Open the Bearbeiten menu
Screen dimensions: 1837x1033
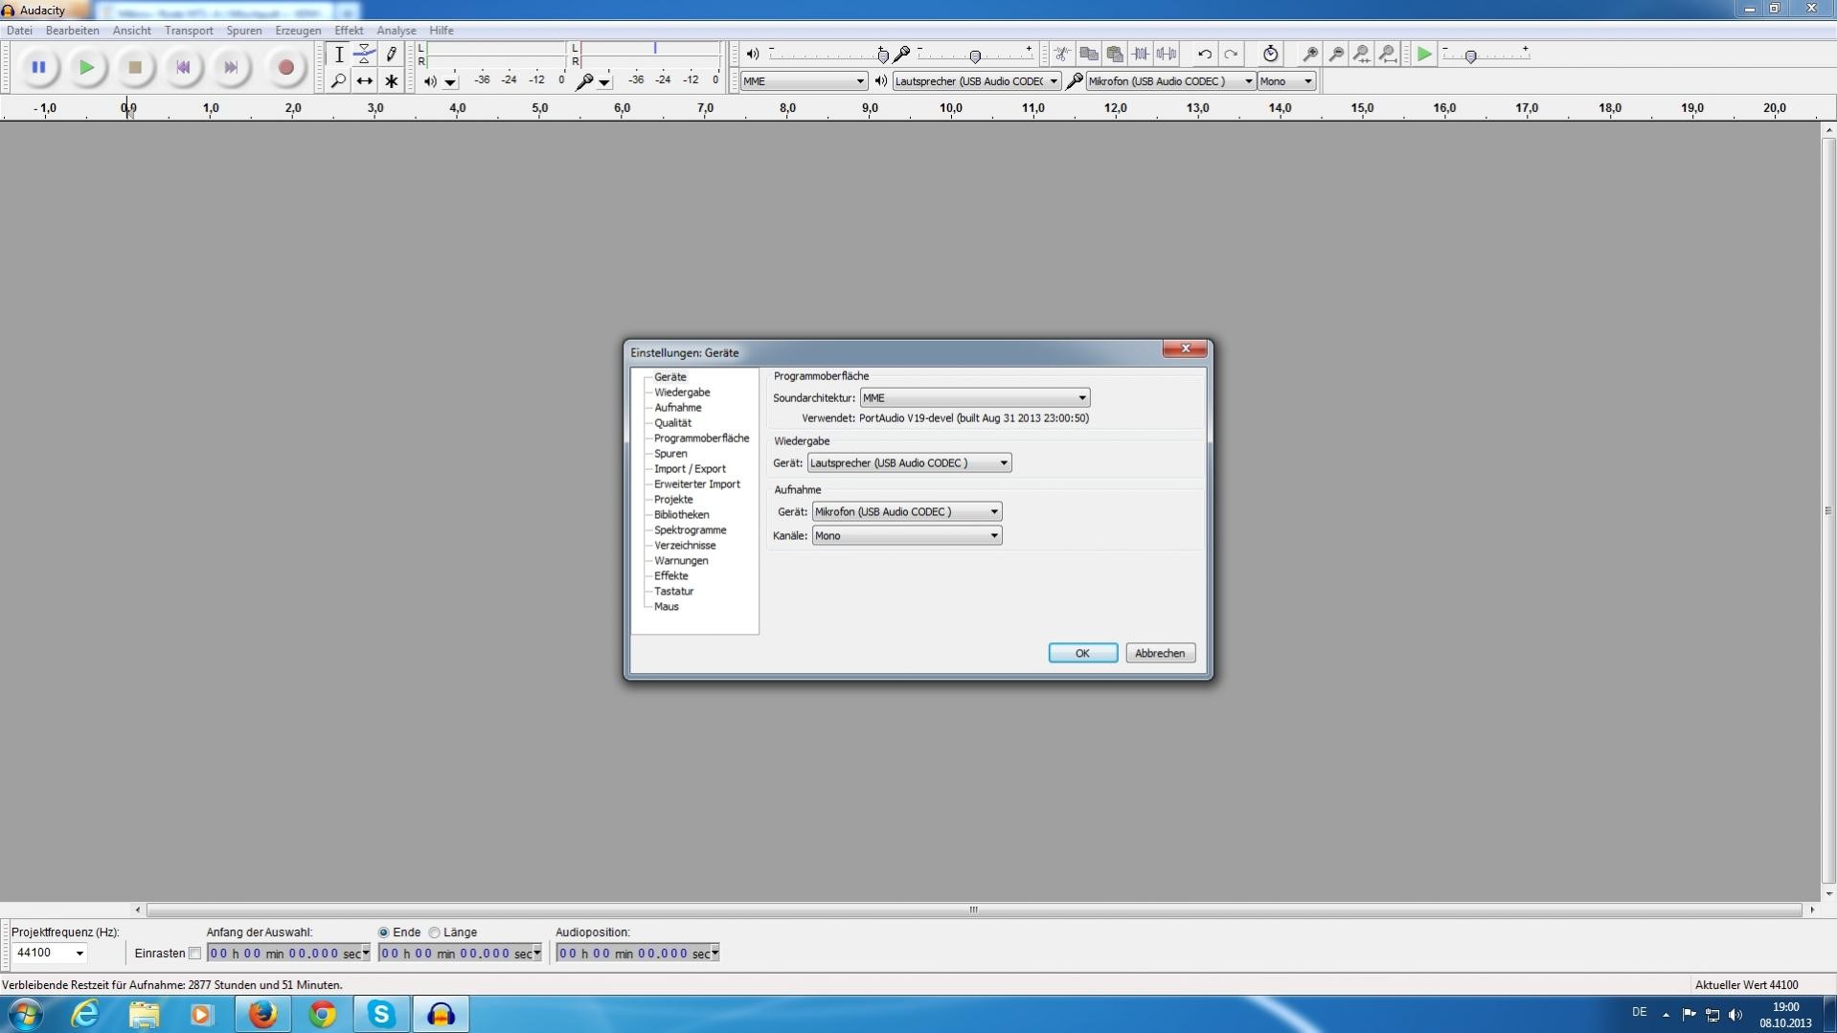click(x=72, y=31)
